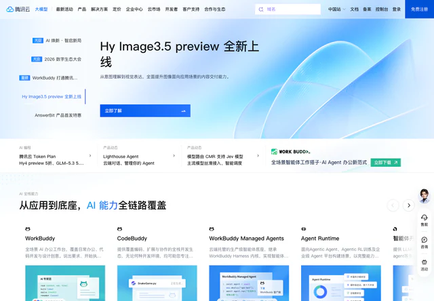The image size is (434, 301).
Task: Click the 立即下载 green button
Action: click(386, 163)
